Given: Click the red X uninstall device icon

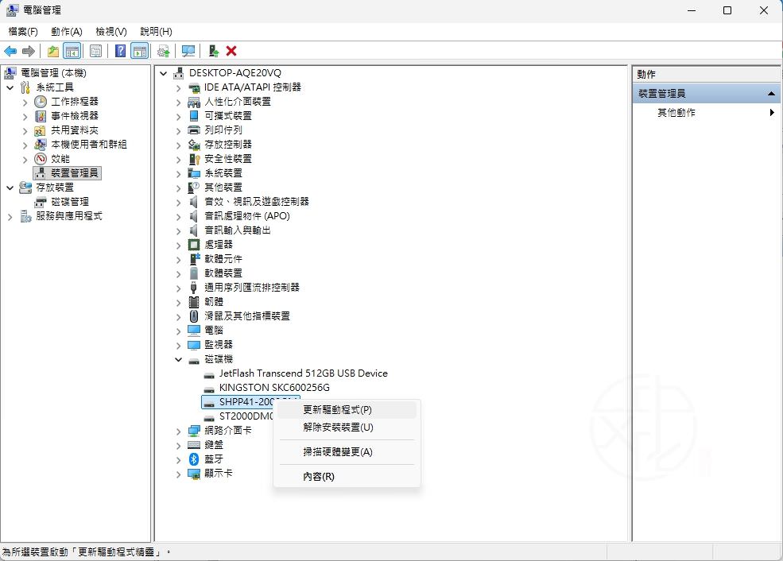Looking at the screenshot, I should 231,50.
